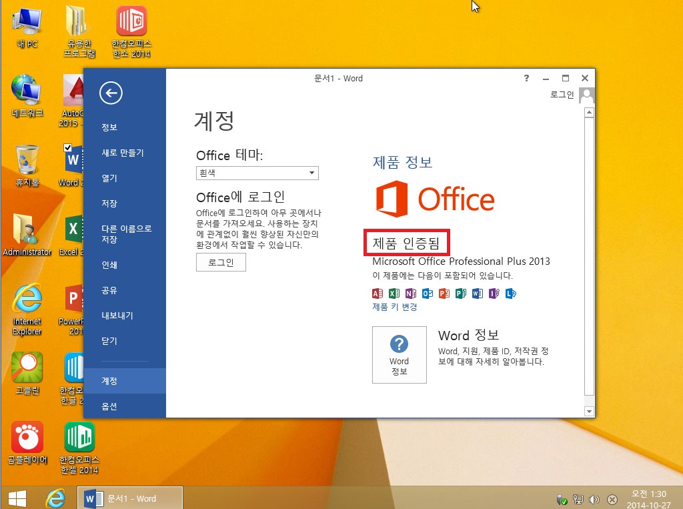Select the 내 PC desktop icon
683x509 pixels.
(27, 27)
